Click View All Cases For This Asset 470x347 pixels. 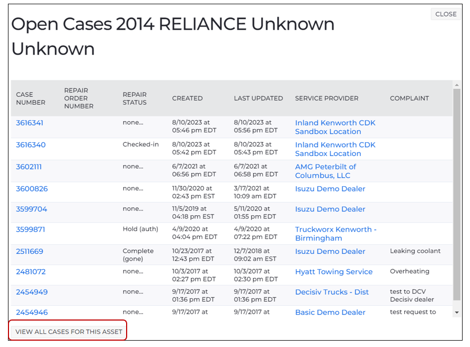click(x=69, y=332)
